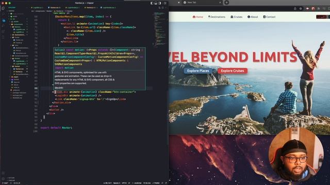
Task: Click the UTF-8 encoding in status bar
Action: click(124, 183)
